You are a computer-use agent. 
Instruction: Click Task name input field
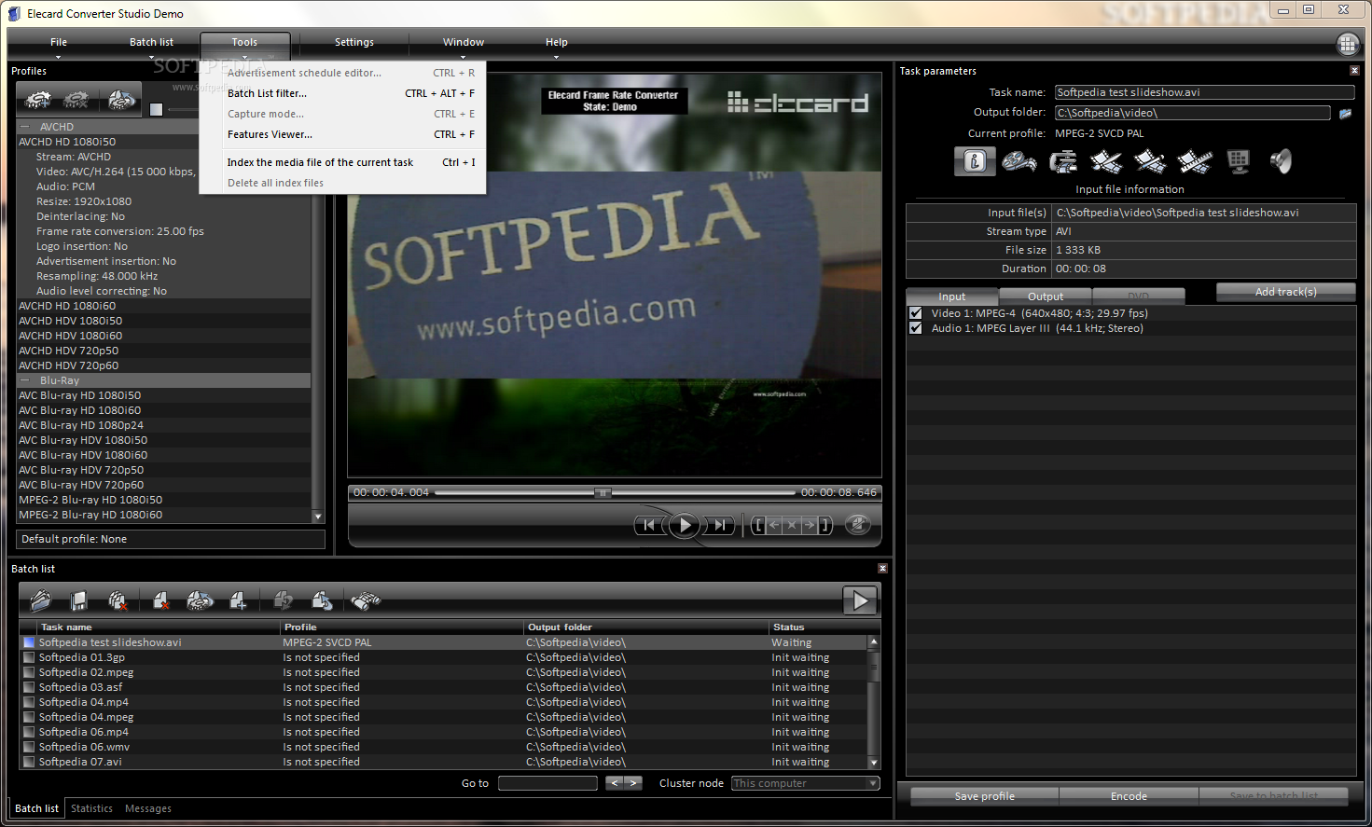click(1204, 92)
